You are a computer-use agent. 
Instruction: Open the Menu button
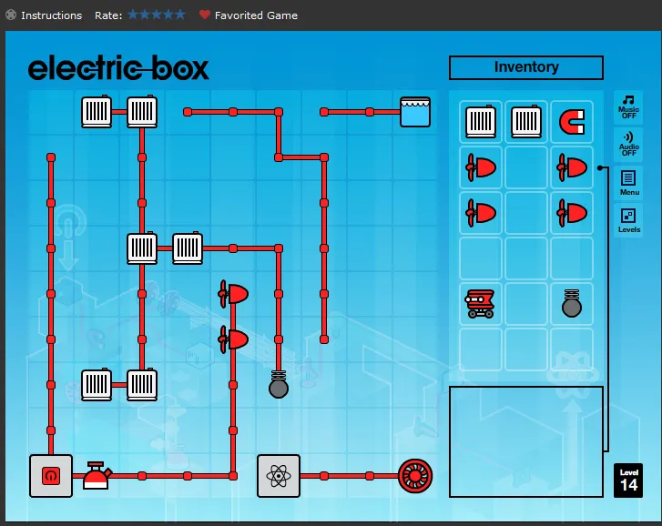click(x=628, y=182)
